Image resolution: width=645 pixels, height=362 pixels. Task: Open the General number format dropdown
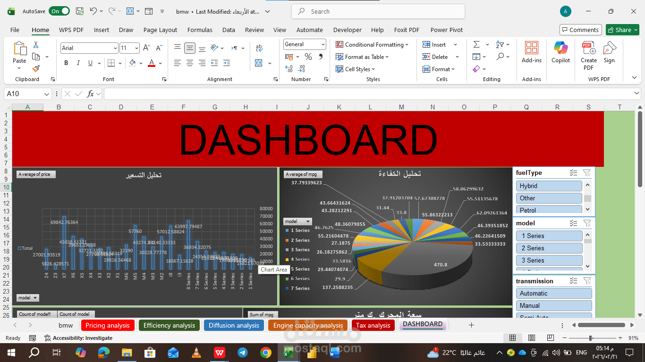click(323, 44)
